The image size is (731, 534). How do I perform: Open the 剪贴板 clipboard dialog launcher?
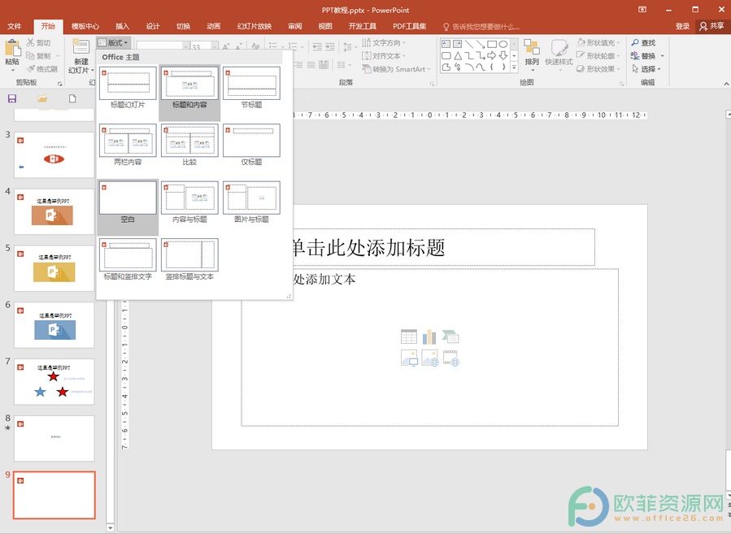59,84
